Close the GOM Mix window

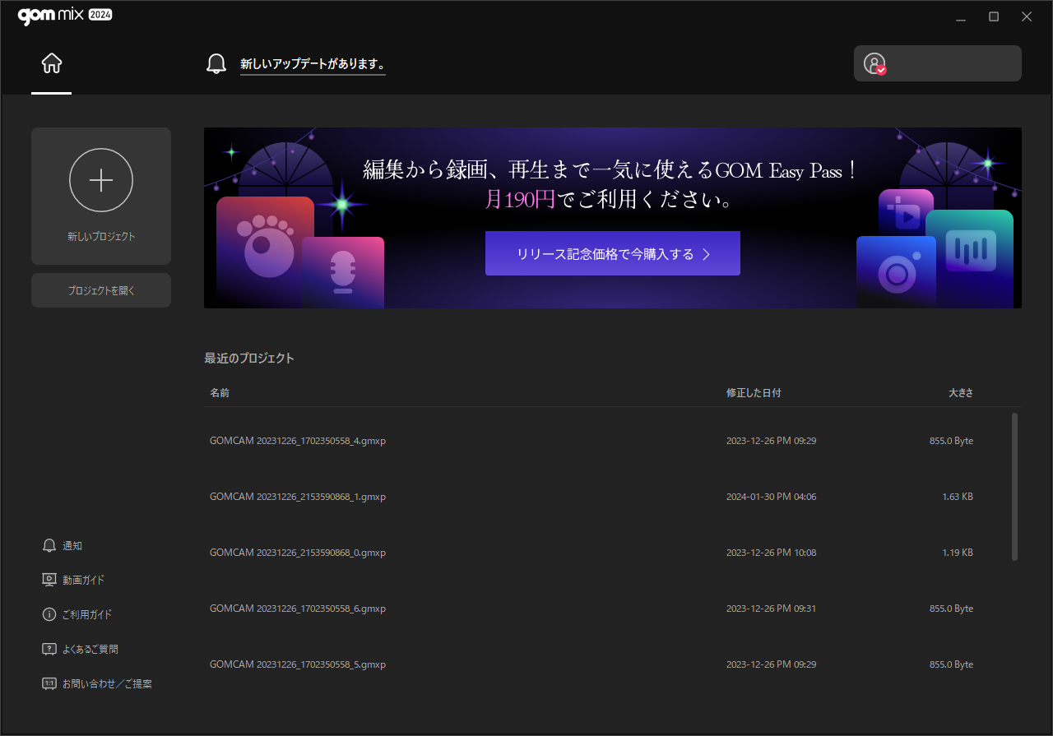click(1027, 16)
